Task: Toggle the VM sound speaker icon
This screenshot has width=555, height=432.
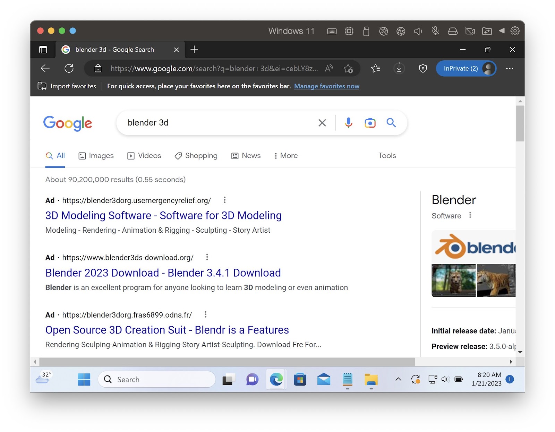Action: 418,31
